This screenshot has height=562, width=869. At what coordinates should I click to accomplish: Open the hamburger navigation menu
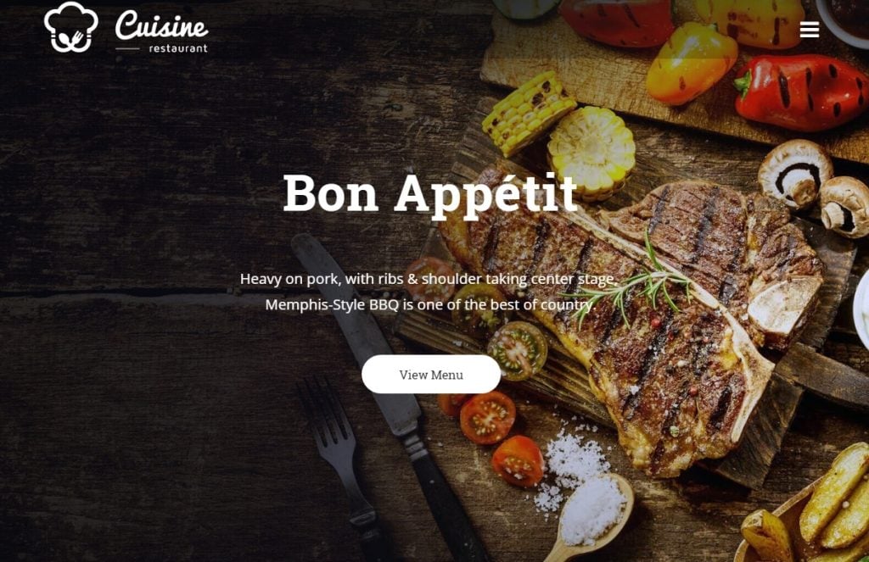809,30
